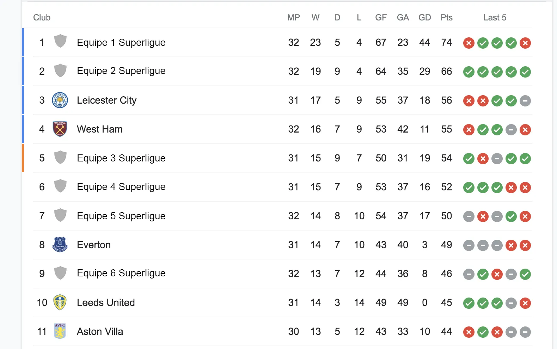557x349 pixels.
Task: Click the Leicester City club crest
Action: tap(60, 100)
